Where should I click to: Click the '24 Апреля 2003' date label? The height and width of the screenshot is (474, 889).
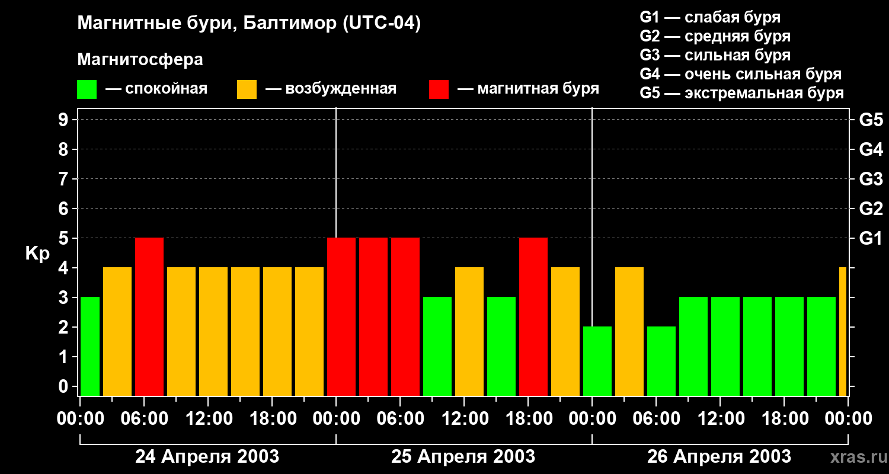tap(207, 457)
